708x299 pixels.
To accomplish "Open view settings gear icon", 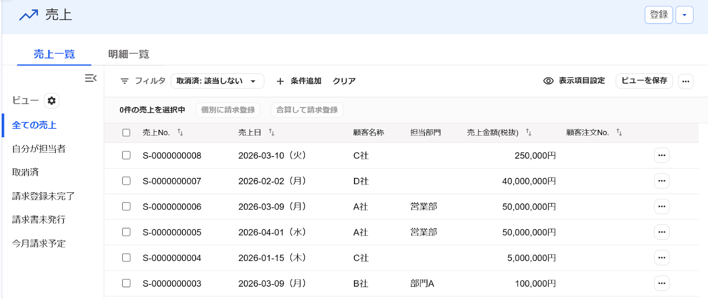I will pos(52,101).
